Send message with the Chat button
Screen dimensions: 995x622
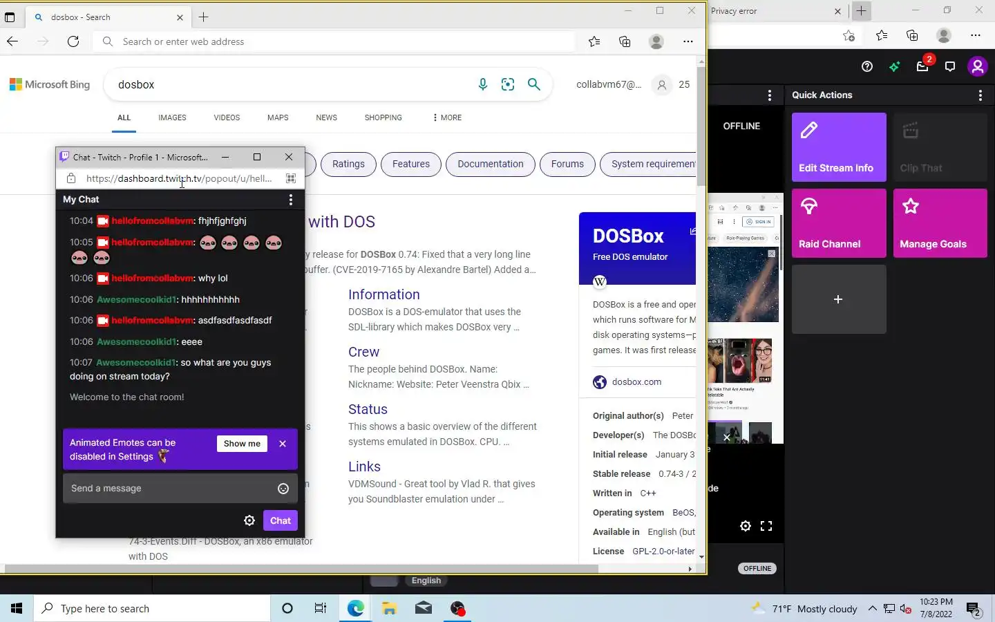280,520
